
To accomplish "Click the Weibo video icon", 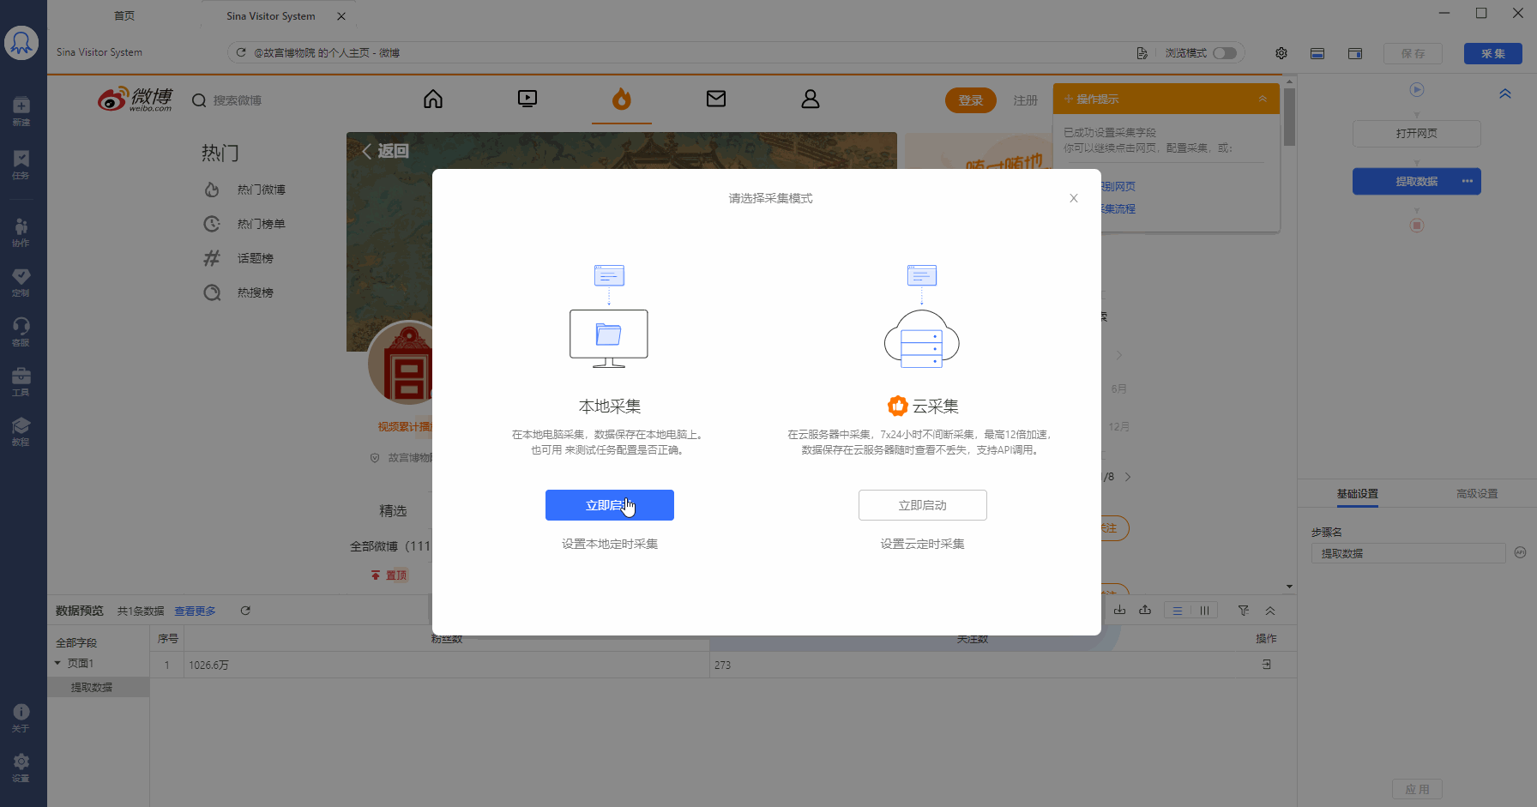I will pos(527,99).
